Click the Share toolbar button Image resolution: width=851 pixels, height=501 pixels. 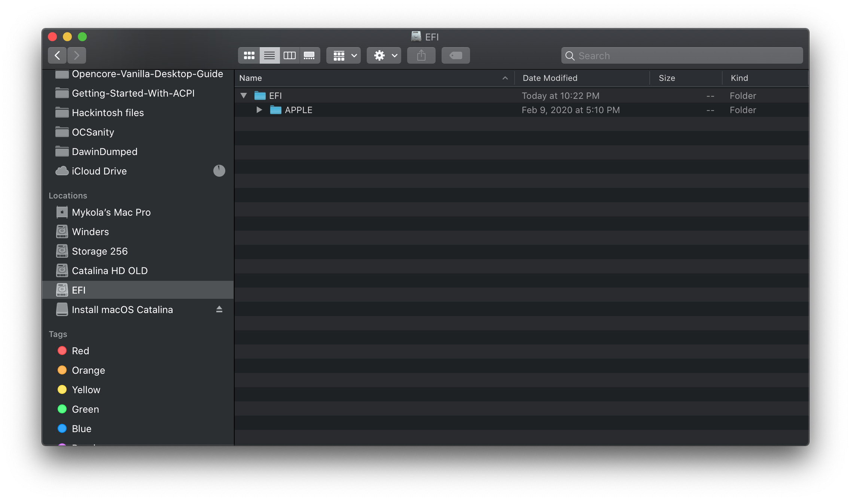point(421,55)
